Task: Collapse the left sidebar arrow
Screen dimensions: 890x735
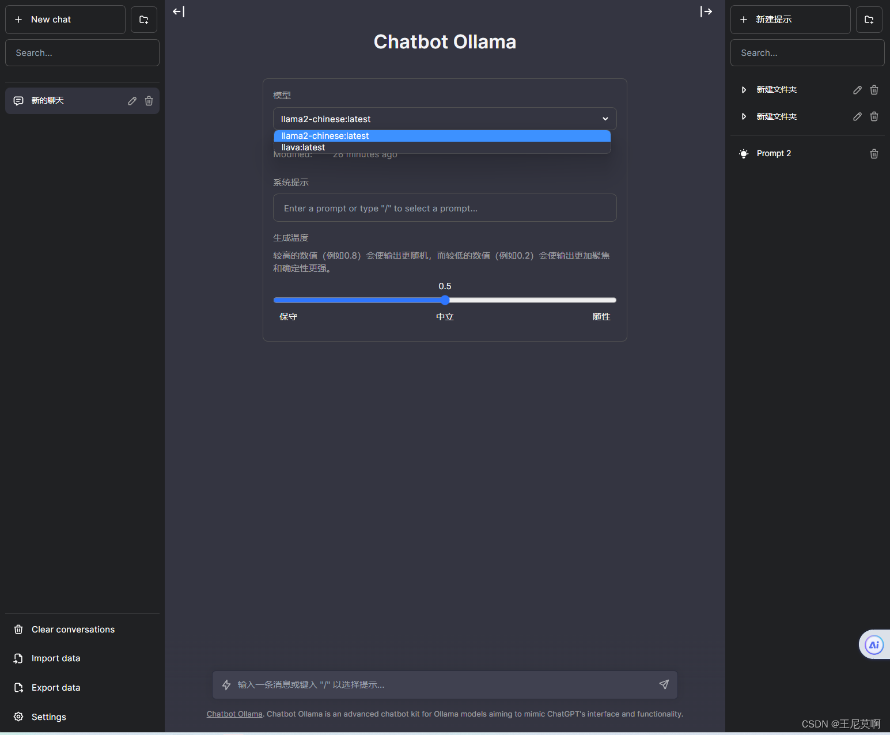Action: 179,12
